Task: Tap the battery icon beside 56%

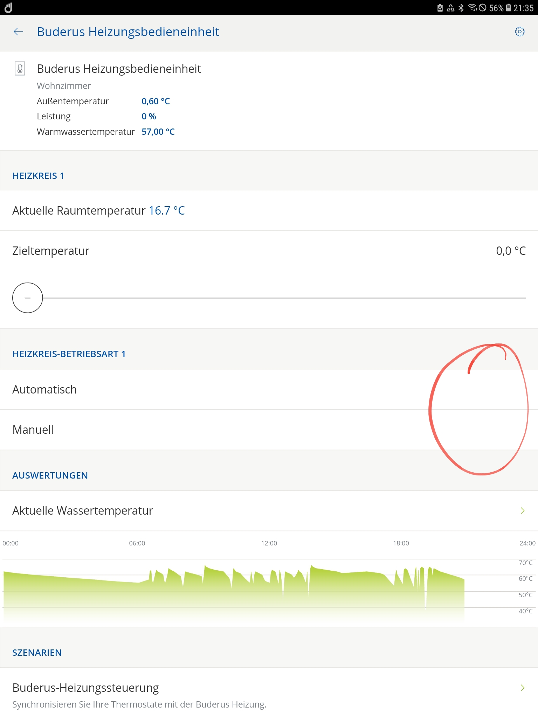Action: pos(509,8)
